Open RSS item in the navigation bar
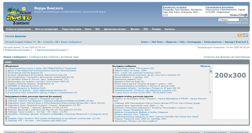 (146, 29)
